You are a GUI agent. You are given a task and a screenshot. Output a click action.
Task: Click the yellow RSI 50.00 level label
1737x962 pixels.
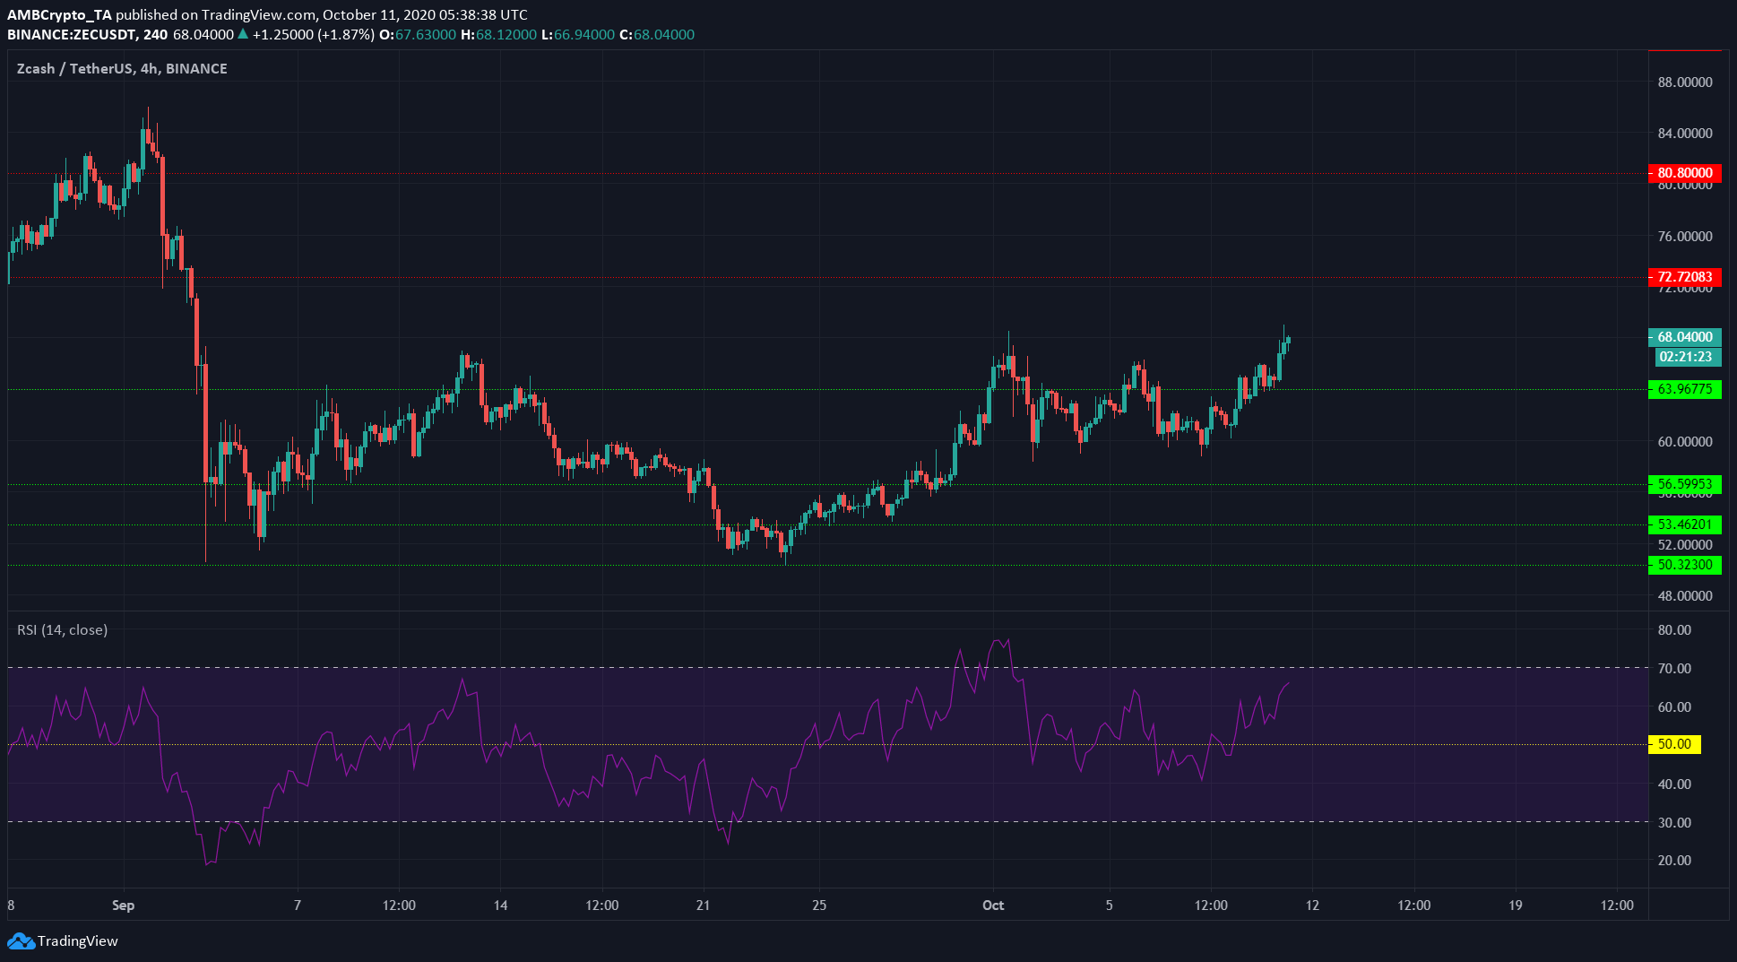(x=1674, y=744)
